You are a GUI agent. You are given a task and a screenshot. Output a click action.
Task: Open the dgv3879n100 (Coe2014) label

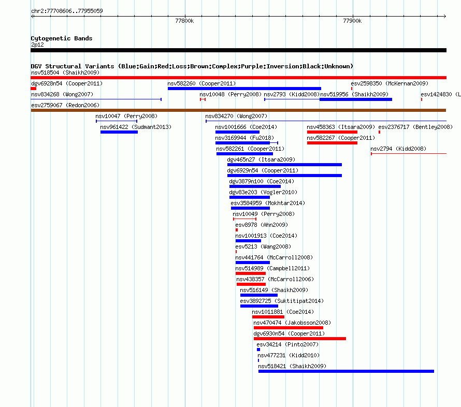point(262,181)
